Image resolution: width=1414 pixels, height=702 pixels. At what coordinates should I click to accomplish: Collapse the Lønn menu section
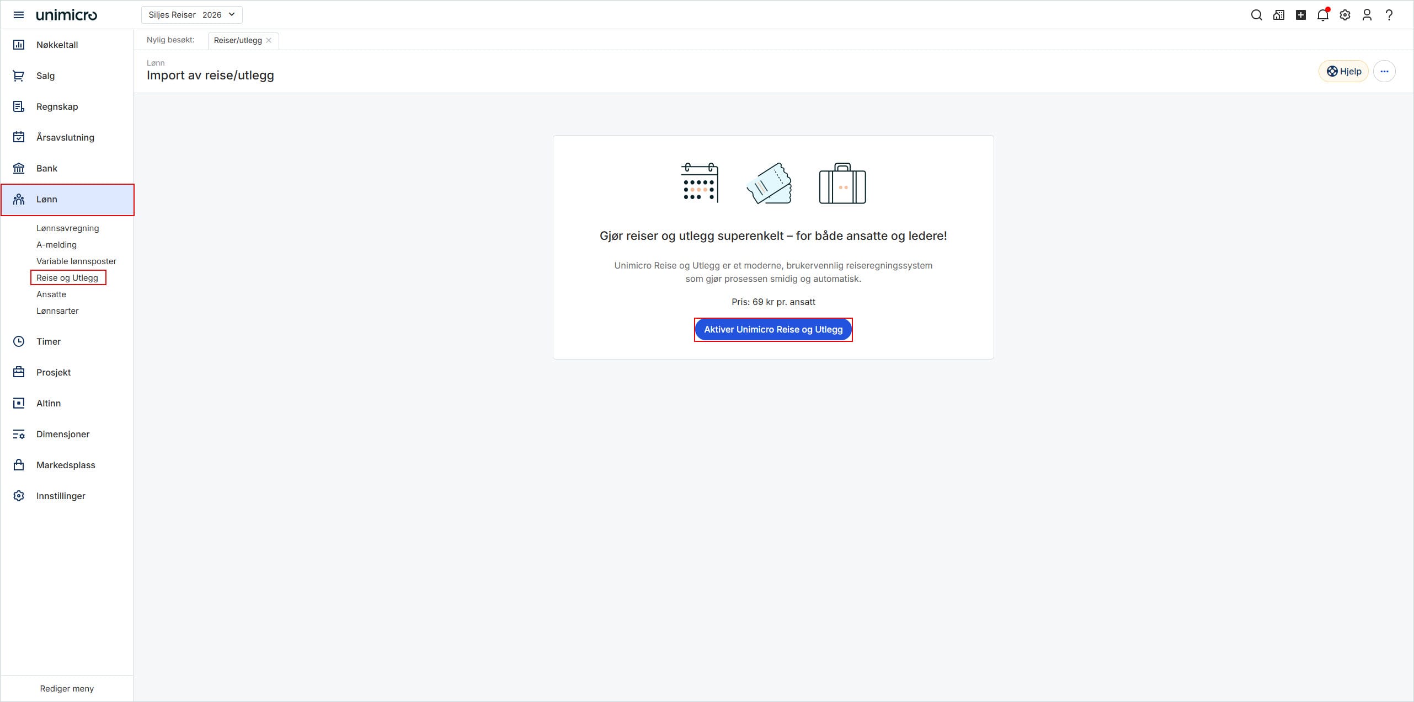[x=67, y=200]
